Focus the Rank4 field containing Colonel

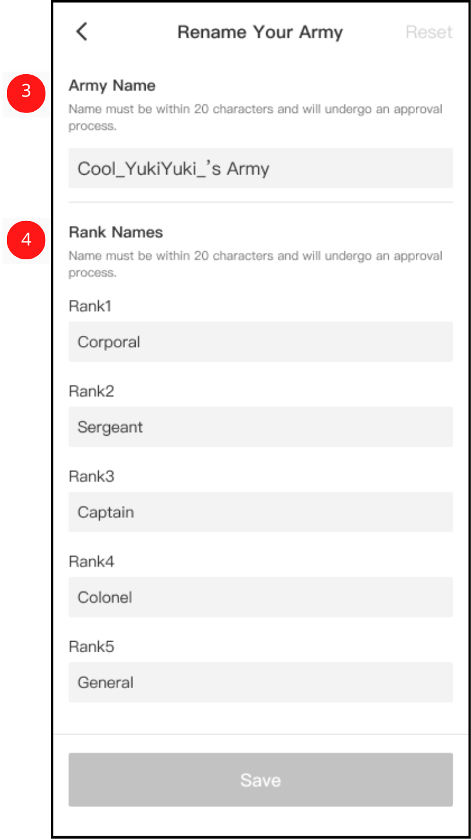pyautogui.click(x=260, y=597)
